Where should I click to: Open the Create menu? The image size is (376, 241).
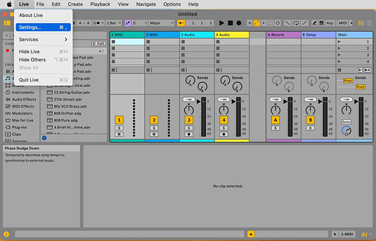pos(75,4)
